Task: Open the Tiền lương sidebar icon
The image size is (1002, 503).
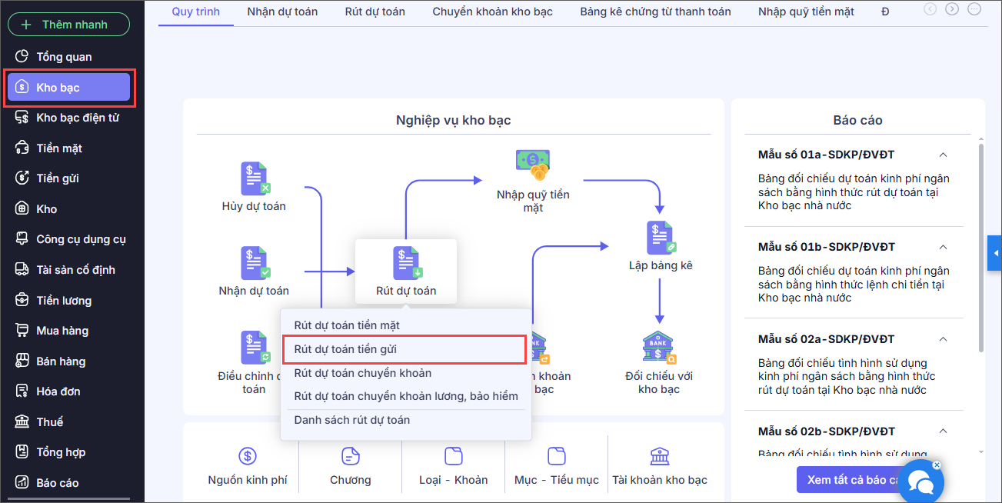Action: point(22,300)
